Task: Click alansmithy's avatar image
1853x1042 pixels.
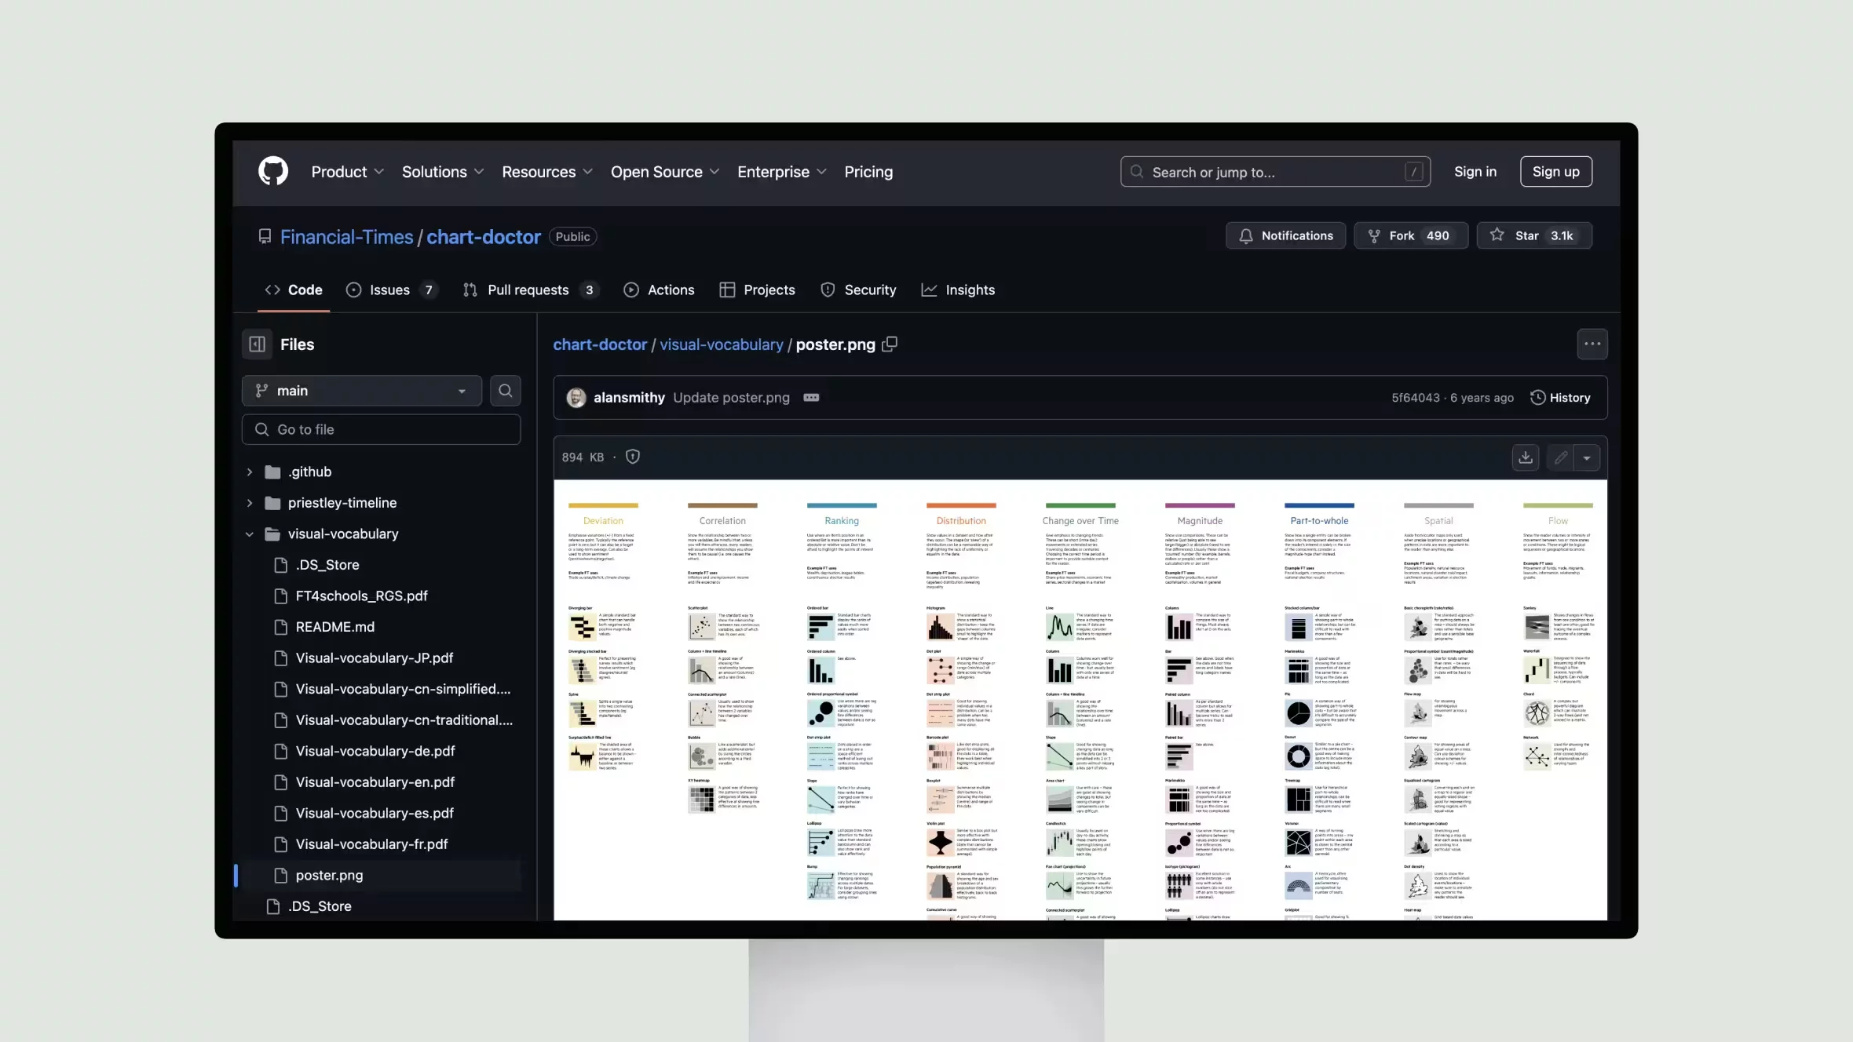Action: tap(576, 398)
